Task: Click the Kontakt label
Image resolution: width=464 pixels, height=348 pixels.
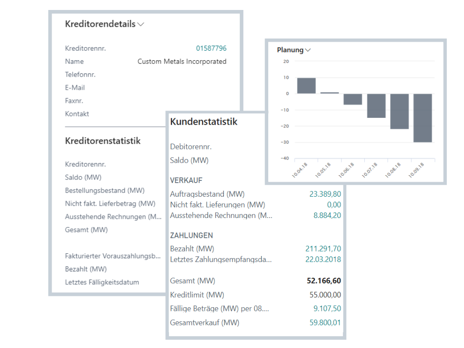Action: (x=77, y=114)
